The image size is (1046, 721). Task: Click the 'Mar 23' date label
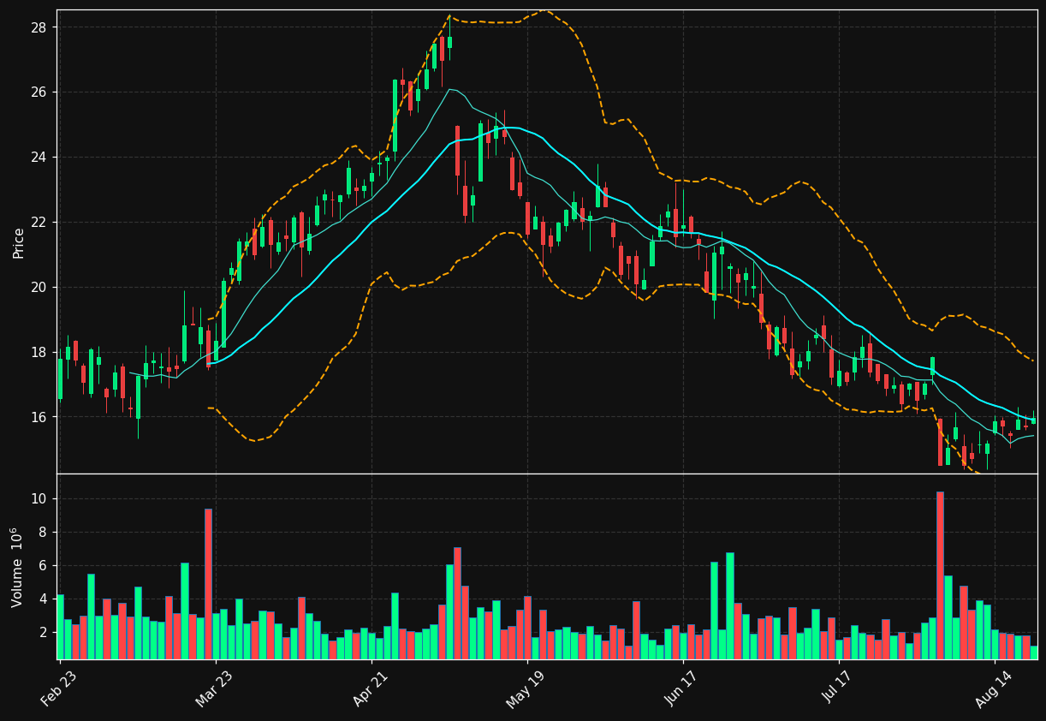coord(214,690)
